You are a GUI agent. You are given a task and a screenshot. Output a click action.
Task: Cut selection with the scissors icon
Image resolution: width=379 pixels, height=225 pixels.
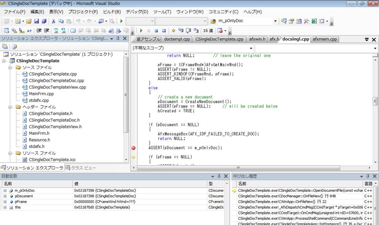coord(53,21)
